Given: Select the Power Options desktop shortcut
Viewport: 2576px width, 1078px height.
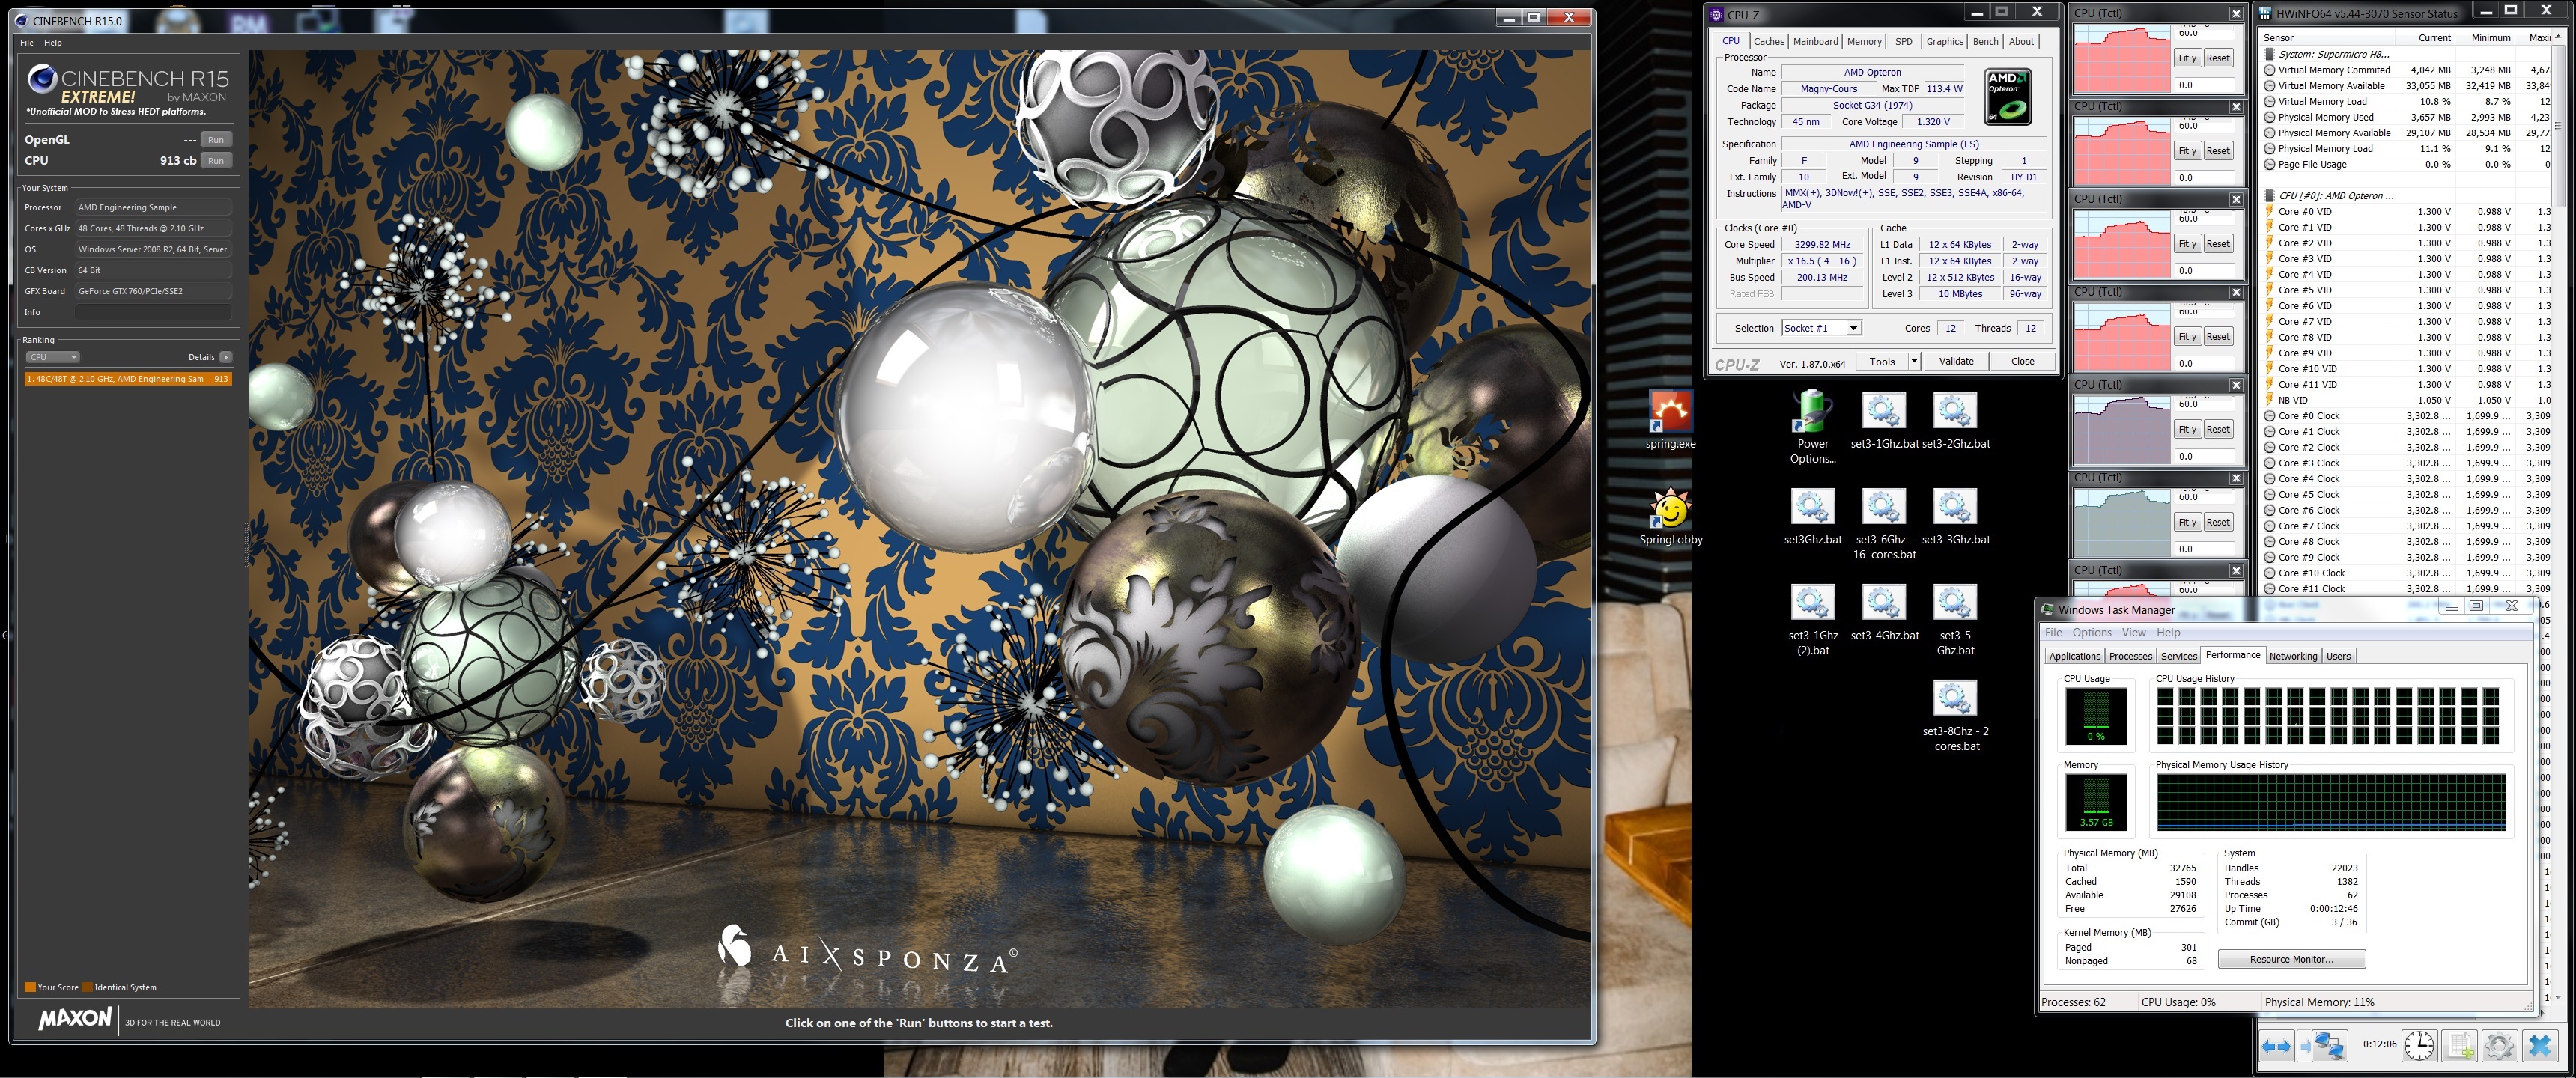Looking at the screenshot, I should point(1813,428).
